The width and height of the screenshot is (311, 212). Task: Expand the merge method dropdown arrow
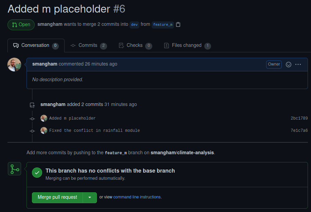point(90,197)
